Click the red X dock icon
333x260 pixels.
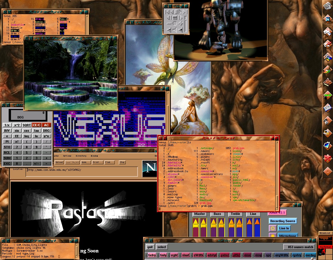click(x=328, y=159)
